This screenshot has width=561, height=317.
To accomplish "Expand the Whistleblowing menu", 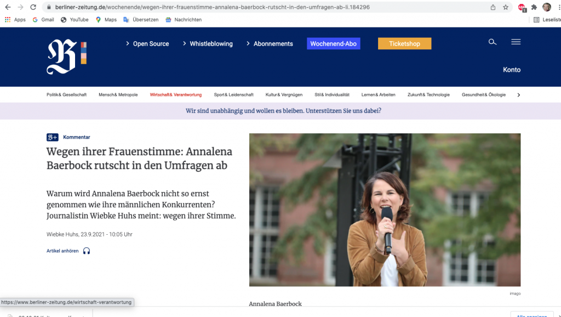I will tap(208, 44).
